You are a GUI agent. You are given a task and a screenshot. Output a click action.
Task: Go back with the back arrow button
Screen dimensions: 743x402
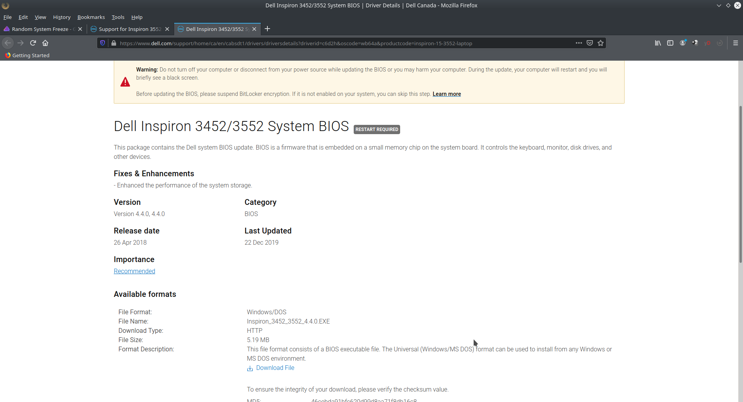click(x=8, y=43)
